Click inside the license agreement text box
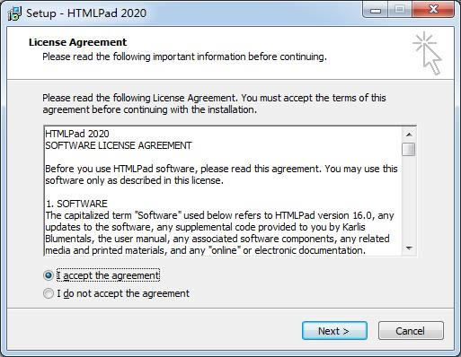 coord(223,191)
